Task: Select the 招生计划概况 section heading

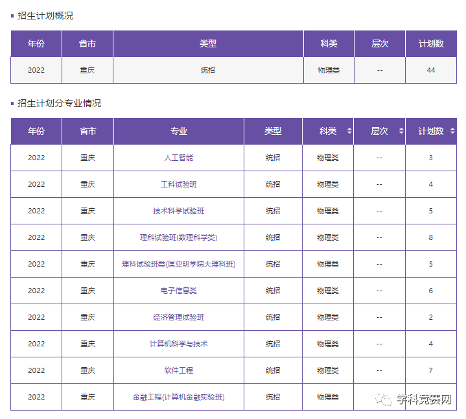Action: 45,16
